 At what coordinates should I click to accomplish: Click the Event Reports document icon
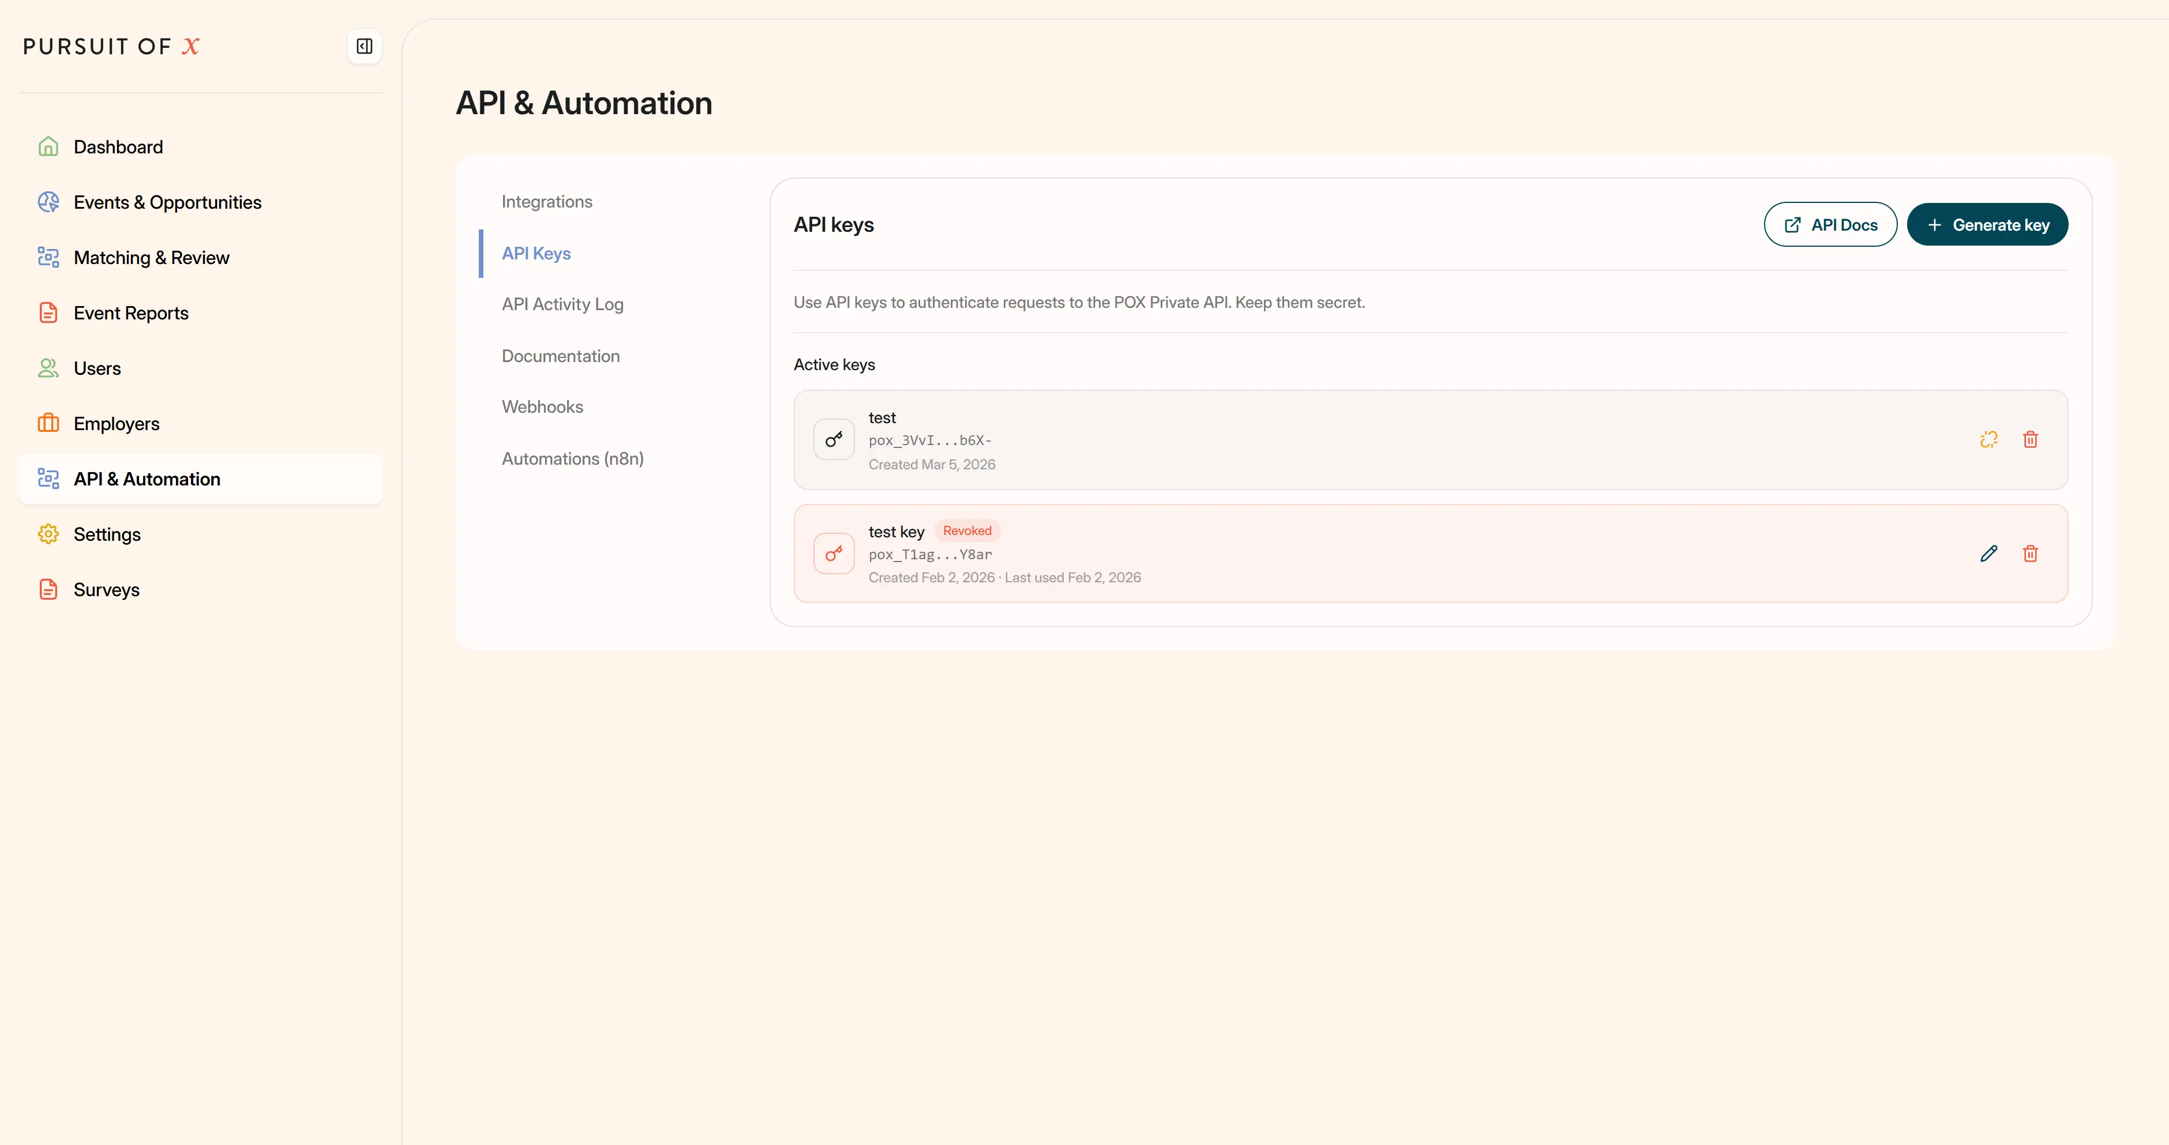[x=48, y=313]
